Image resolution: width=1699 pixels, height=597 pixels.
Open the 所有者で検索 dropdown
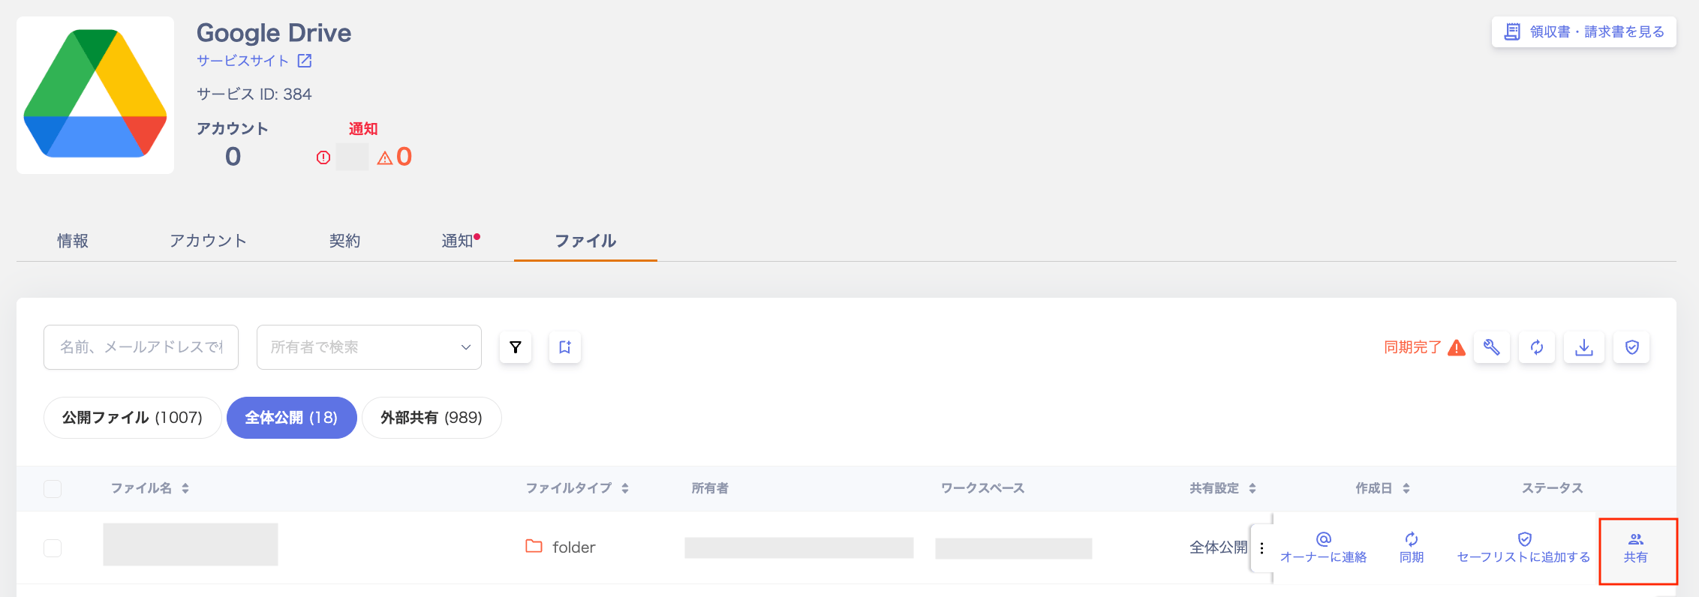[x=369, y=347]
